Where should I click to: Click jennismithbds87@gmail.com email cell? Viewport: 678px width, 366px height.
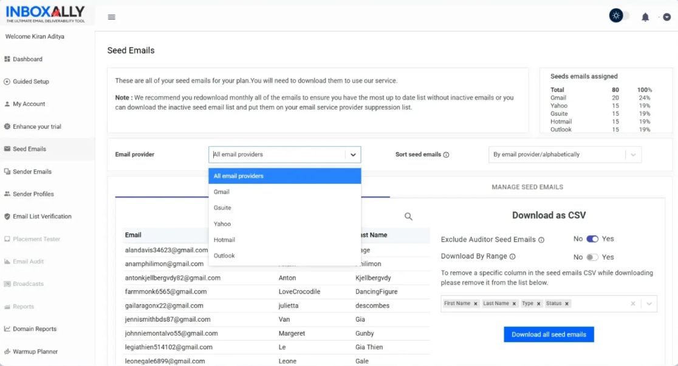(x=168, y=319)
